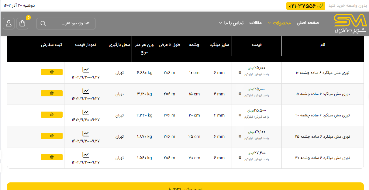Add mesh چشمه 15 to cart
Viewport: 369px width, 190px height.
click(52, 93)
